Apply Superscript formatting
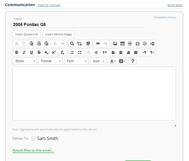The width and height of the screenshot is (189, 161). 54,52
